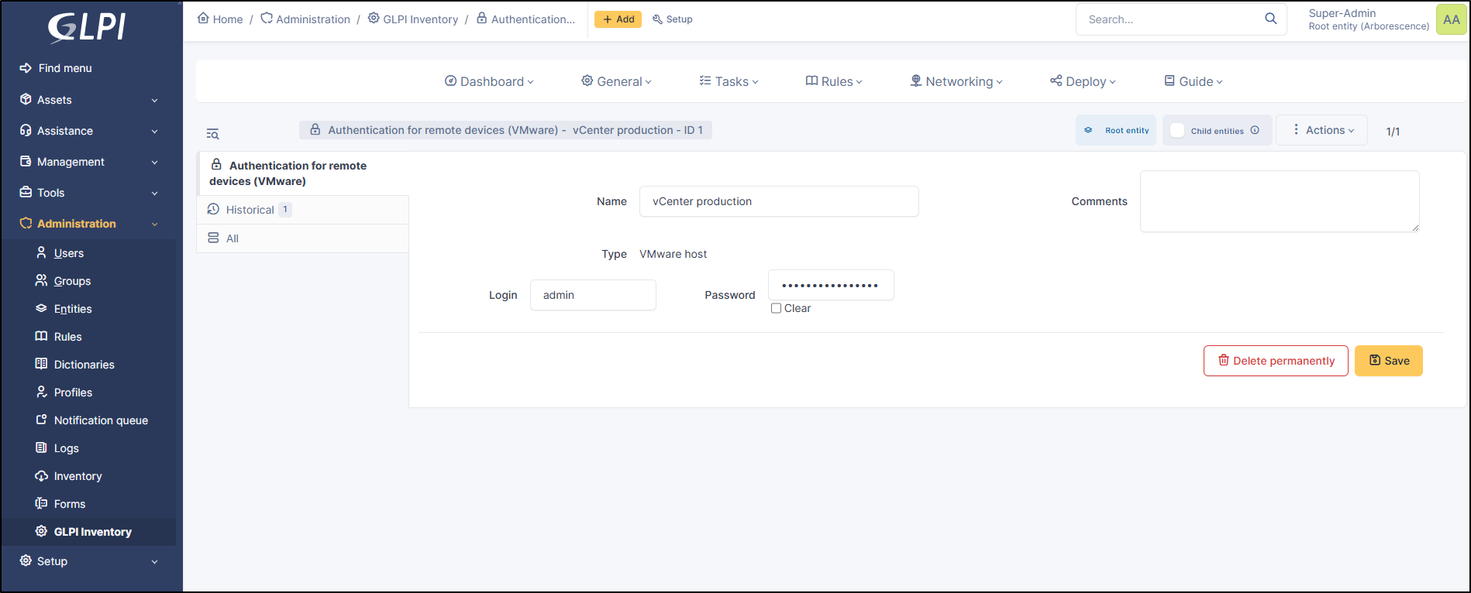The height and width of the screenshot is (593, 1471).
Task: Click into the Login input field
Action: click(593, 295)
